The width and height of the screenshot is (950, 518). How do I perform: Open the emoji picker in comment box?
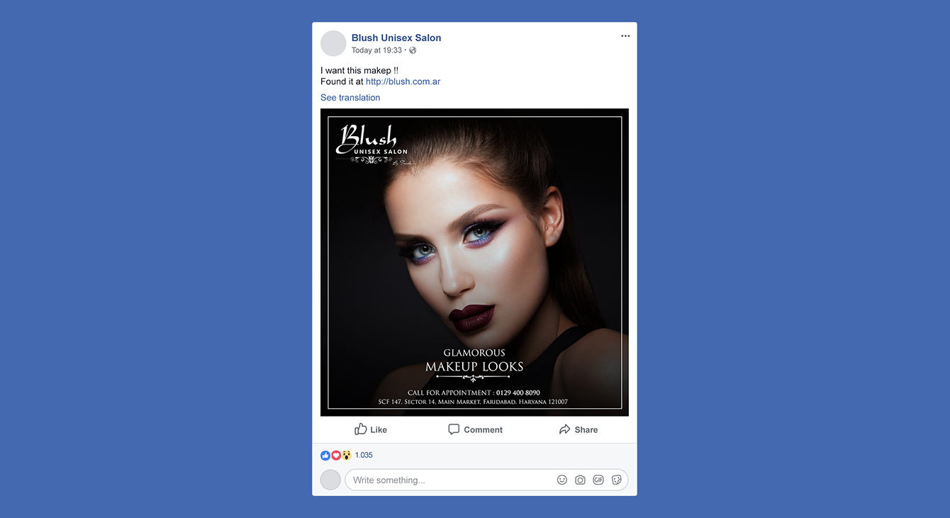click(x=562, y=480)
